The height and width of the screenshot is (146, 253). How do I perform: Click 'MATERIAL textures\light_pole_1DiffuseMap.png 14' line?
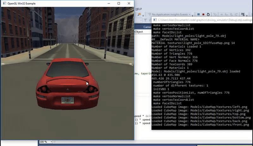pyautogui.click(x=193, y=43)
